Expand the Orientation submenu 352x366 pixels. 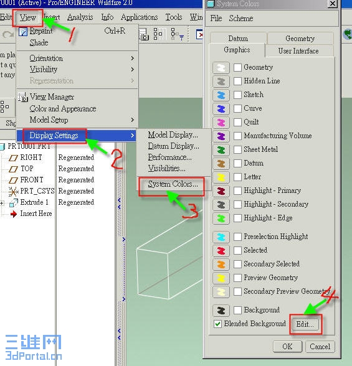click(x=77, y=58)
